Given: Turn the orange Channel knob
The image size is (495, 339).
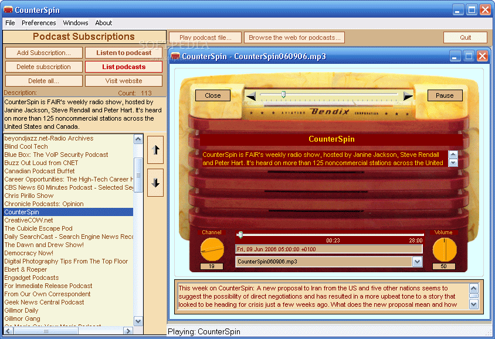Looking at the screenshot, I should click(212, 250).
